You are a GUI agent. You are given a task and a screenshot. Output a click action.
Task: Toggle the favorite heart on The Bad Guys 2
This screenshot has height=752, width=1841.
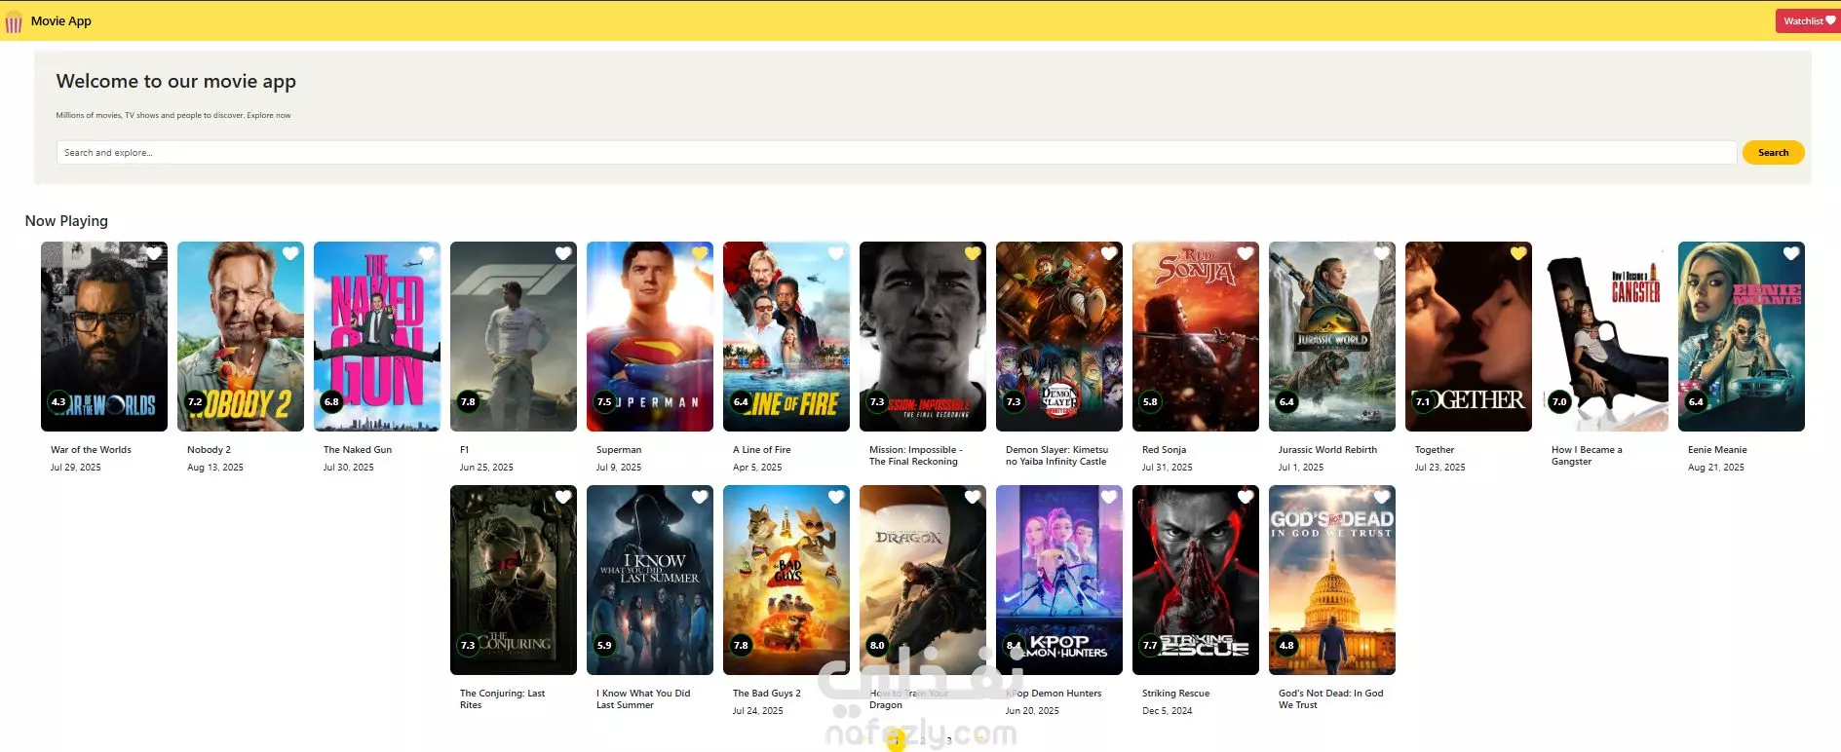tap(836, 497)
